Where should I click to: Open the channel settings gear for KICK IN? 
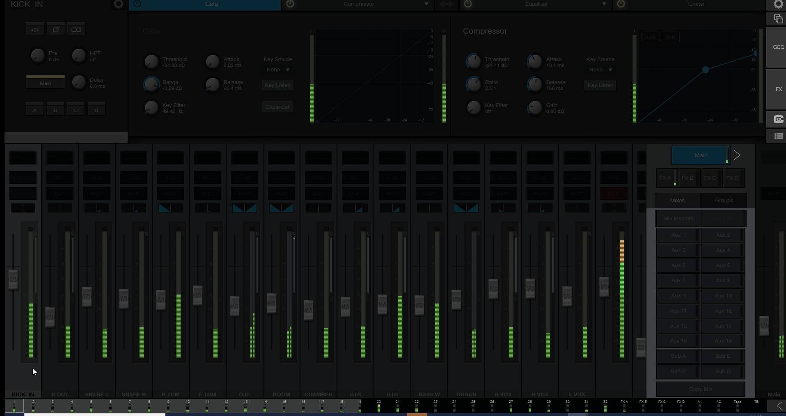click(119, 5)
